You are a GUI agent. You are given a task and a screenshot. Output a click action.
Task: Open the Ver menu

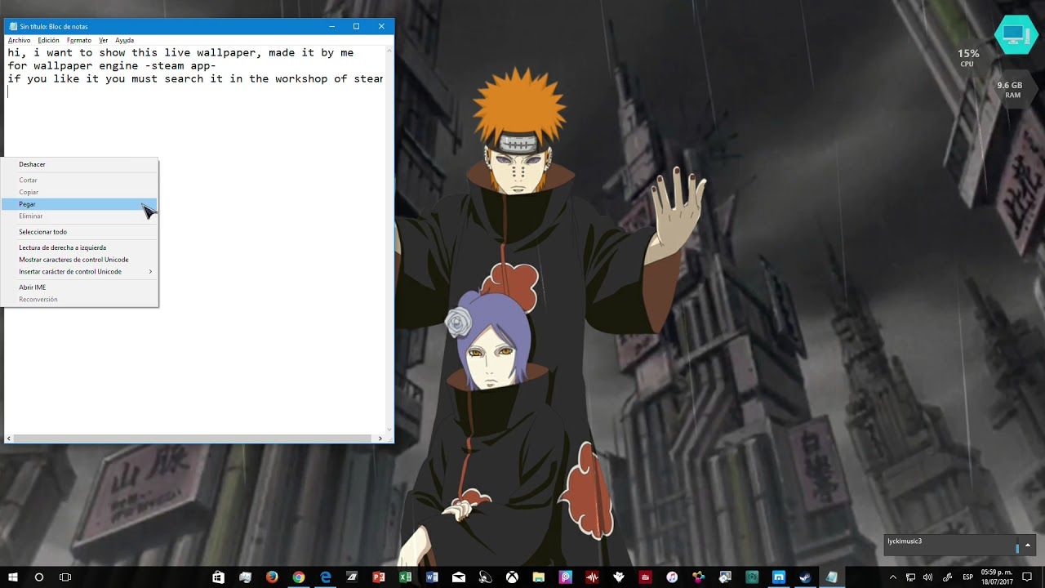[x=104, y=40]
